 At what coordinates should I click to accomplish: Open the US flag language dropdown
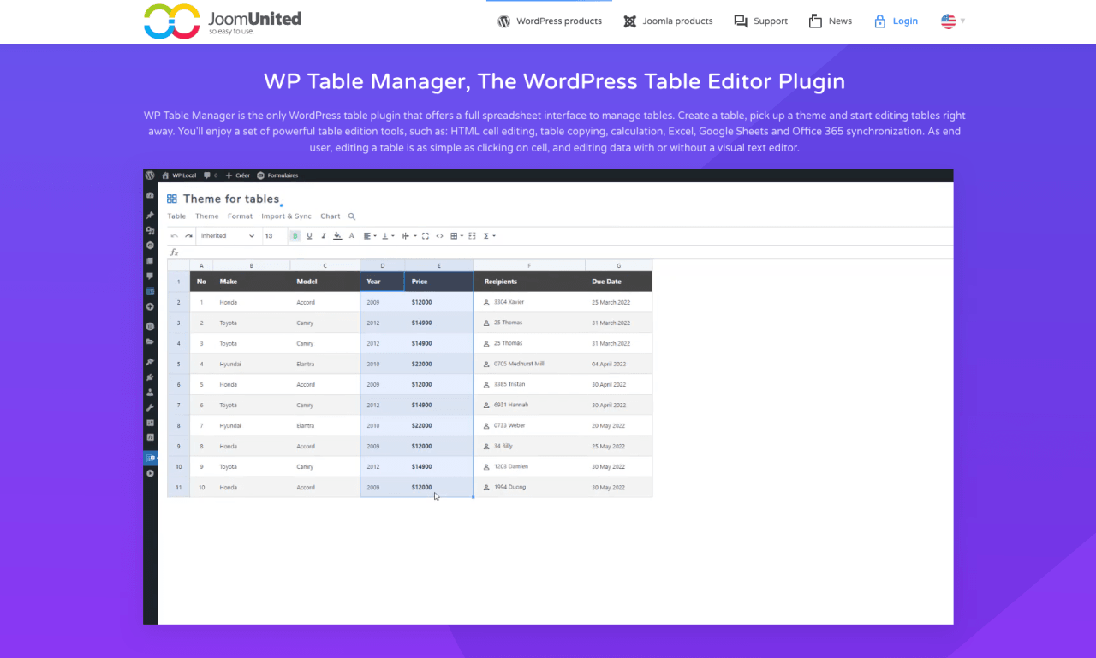[x=952, y=21]
